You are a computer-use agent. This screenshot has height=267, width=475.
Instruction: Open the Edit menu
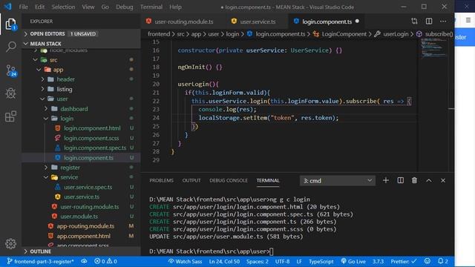[x=39, y=7]
